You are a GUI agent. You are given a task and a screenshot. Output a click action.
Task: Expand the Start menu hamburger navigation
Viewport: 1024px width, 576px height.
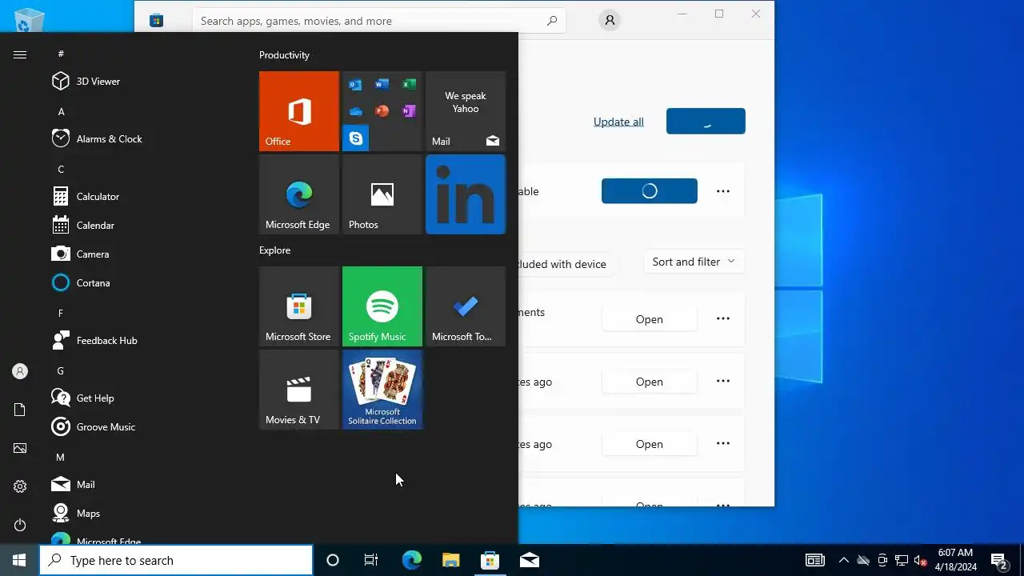tap(20, 54)
